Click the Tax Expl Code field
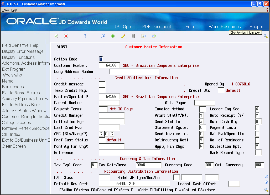Viewport: 270px width, 195px height. coord(94,165)
